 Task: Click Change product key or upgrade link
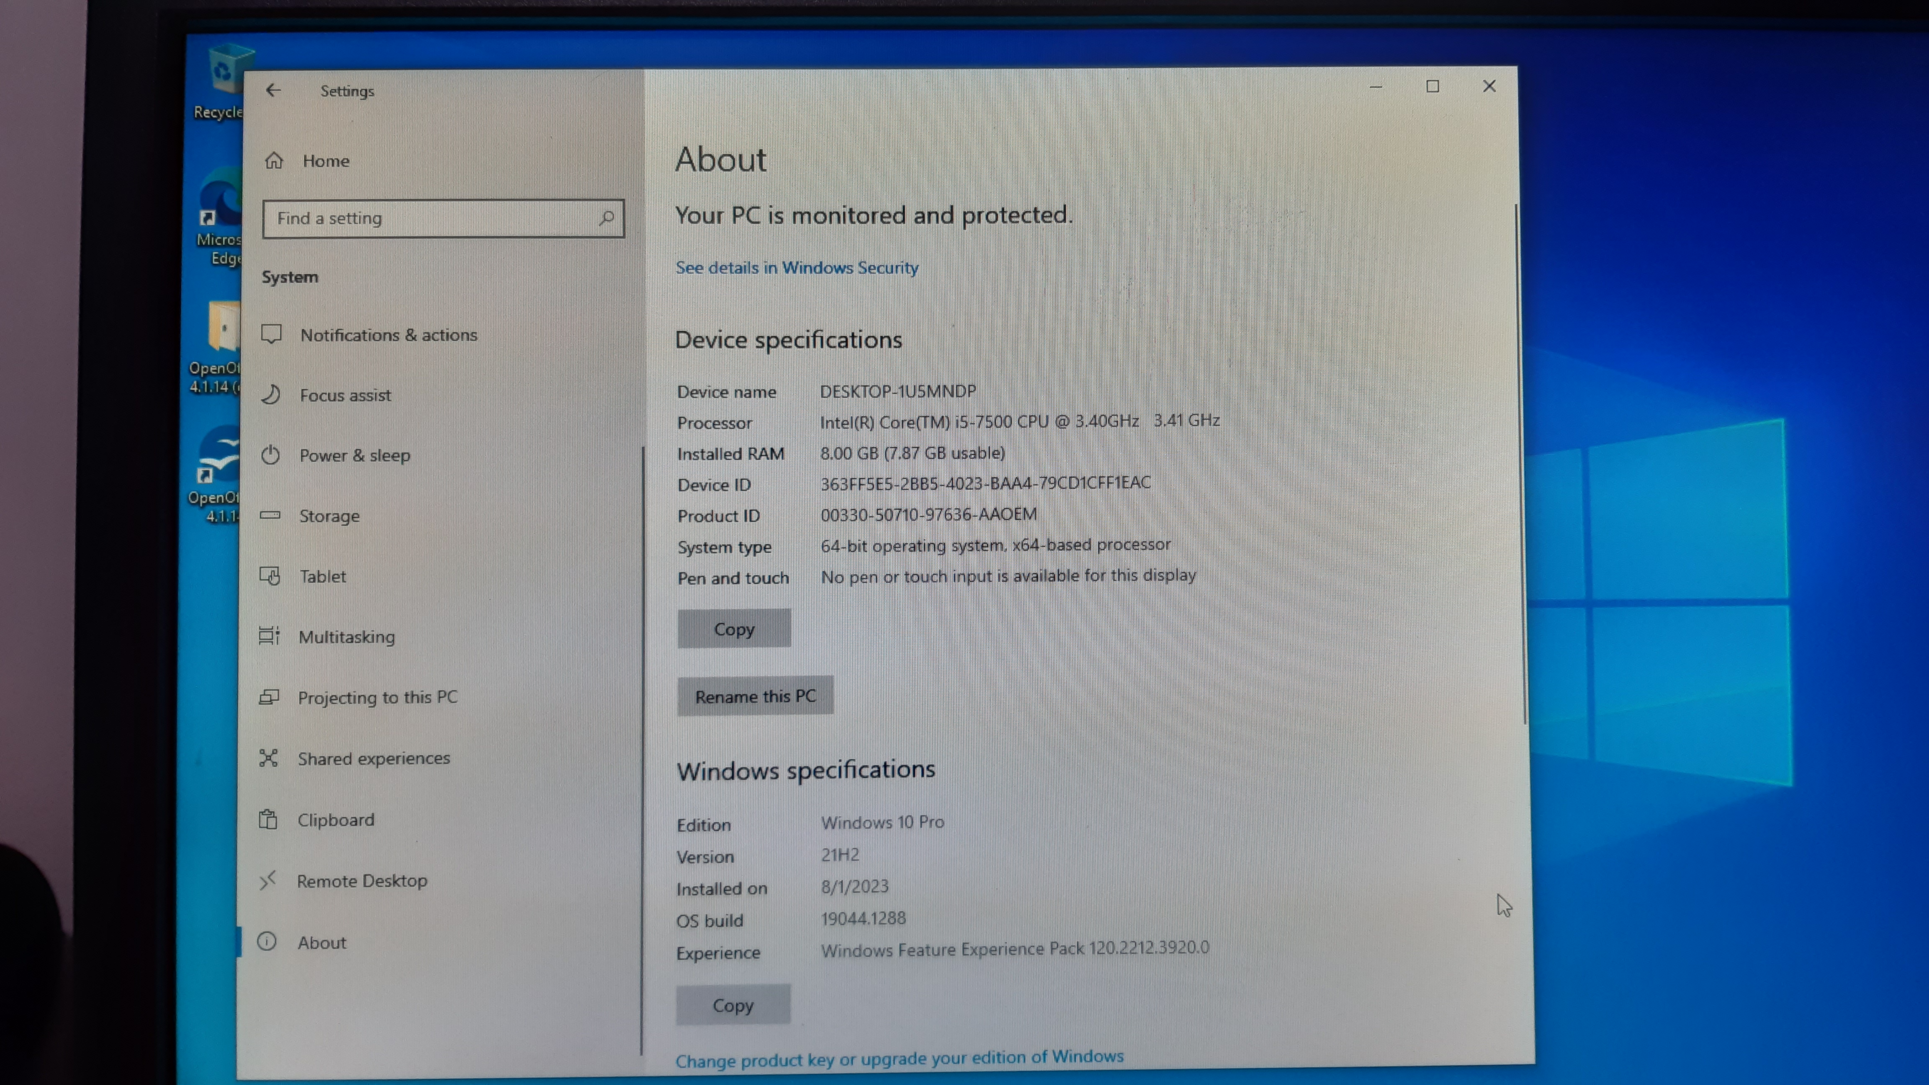click(x=899, y=1058)
